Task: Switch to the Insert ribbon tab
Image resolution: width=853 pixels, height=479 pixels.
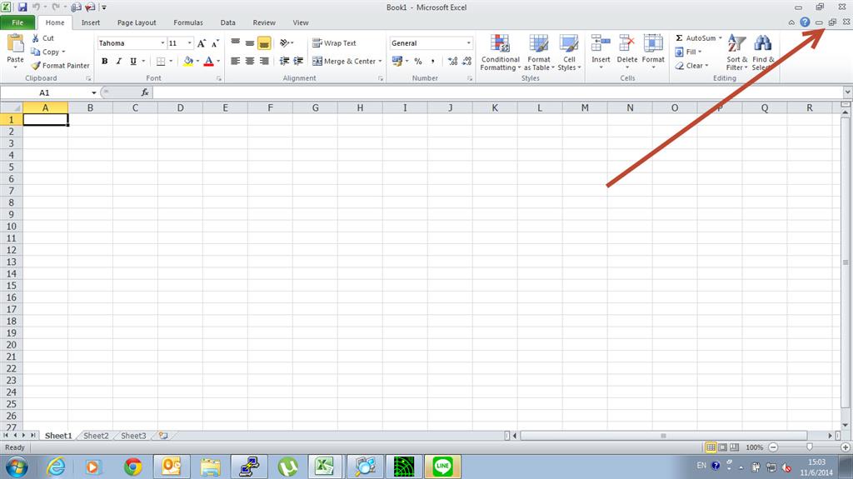Action: [x=91, y=22]
